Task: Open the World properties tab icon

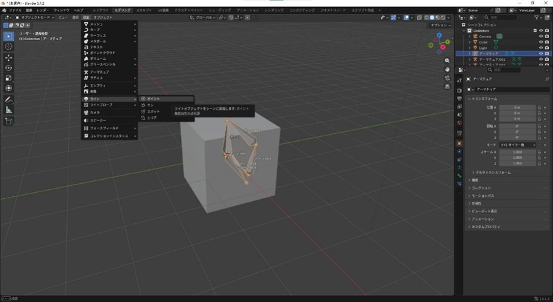Action: [x=459, y=123]
